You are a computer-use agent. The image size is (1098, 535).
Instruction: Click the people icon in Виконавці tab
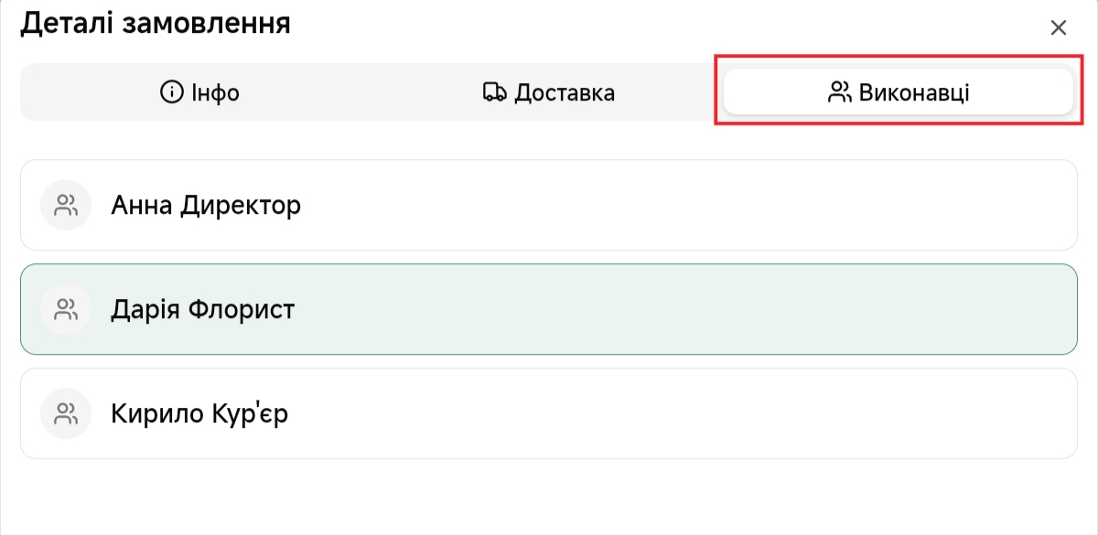click(x=839, y=92)
